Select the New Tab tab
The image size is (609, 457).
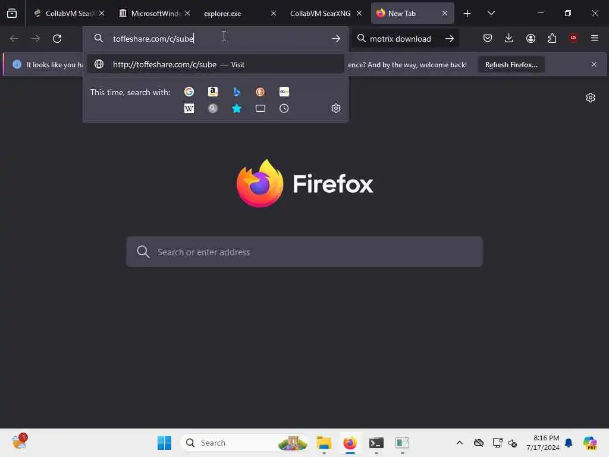pos(412,14)
